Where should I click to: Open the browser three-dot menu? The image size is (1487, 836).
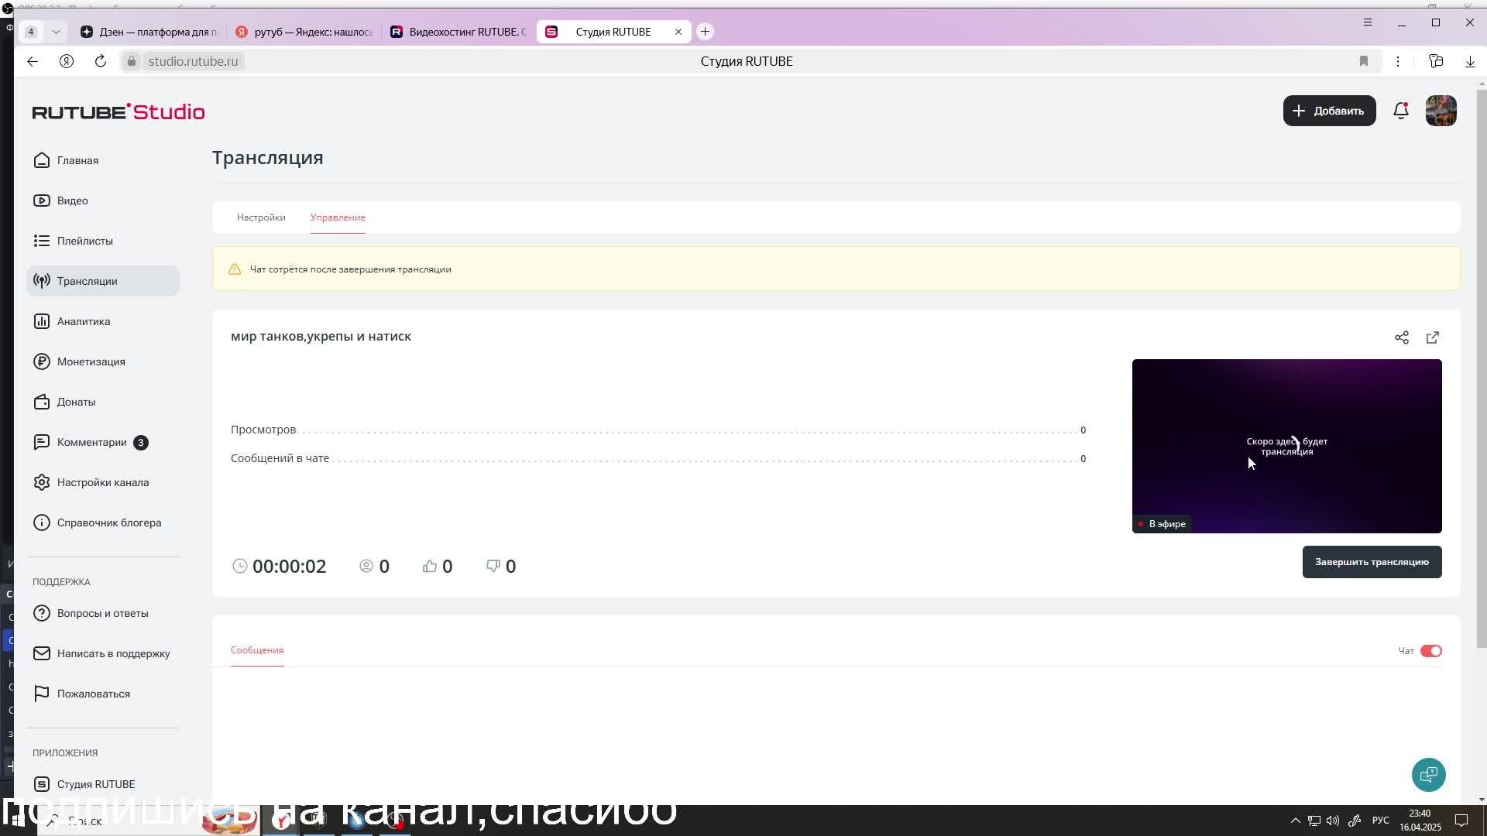pos(1398,61)
